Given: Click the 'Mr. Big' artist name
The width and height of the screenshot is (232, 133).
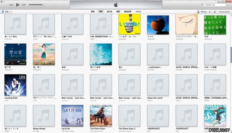Looking at the screenshot, I should [36, 131].
